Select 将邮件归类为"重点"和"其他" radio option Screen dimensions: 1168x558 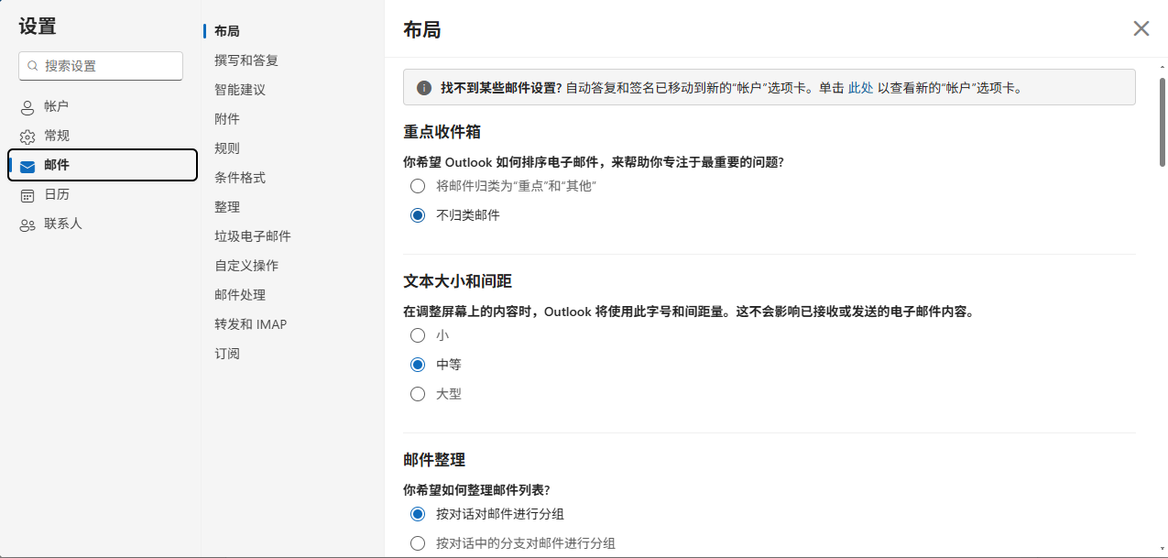click(x=418, y=186)
